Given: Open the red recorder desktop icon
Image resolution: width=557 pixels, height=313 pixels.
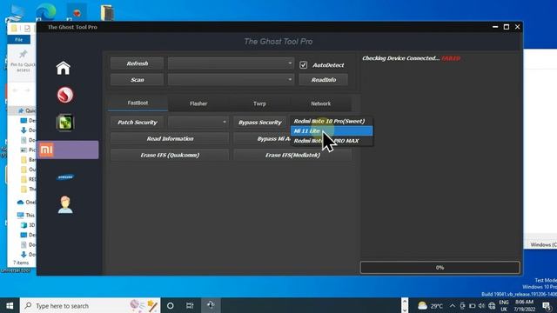Looking at the screenshot, I should [x=77, y=12].
